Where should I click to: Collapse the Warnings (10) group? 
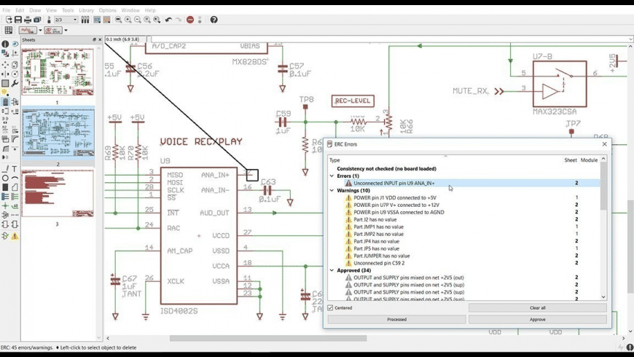(x=332, y=190)
